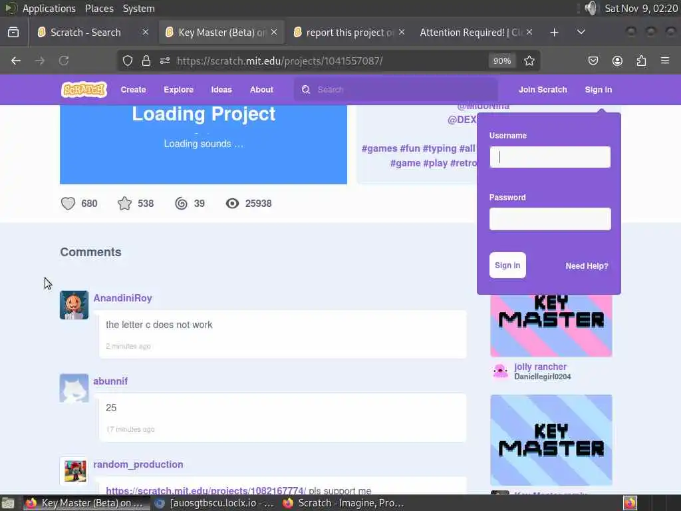Click Explore in Scratch navigation

178,90
